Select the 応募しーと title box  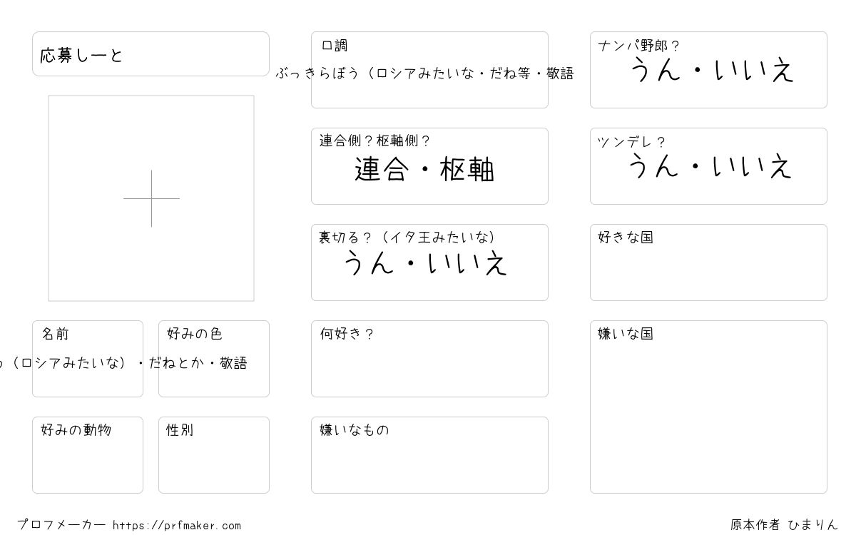tap(151, 53)
